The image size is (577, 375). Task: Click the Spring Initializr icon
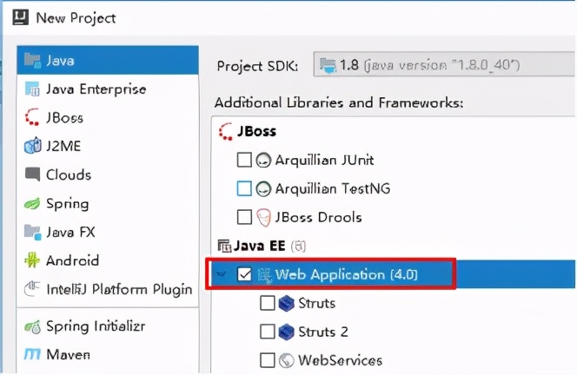pos(33,326)
